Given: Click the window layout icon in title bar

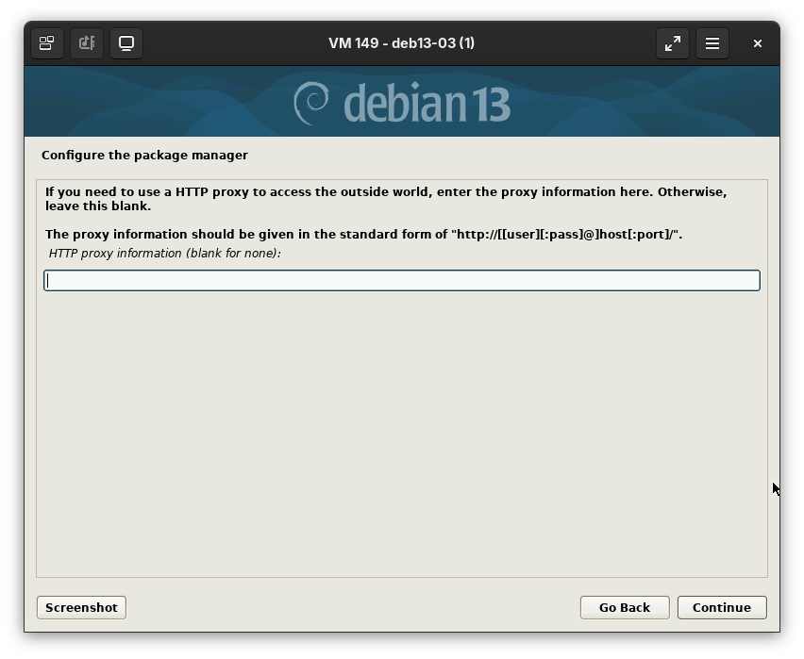Looking at the screenshot, I should click(x=46, y=43).
